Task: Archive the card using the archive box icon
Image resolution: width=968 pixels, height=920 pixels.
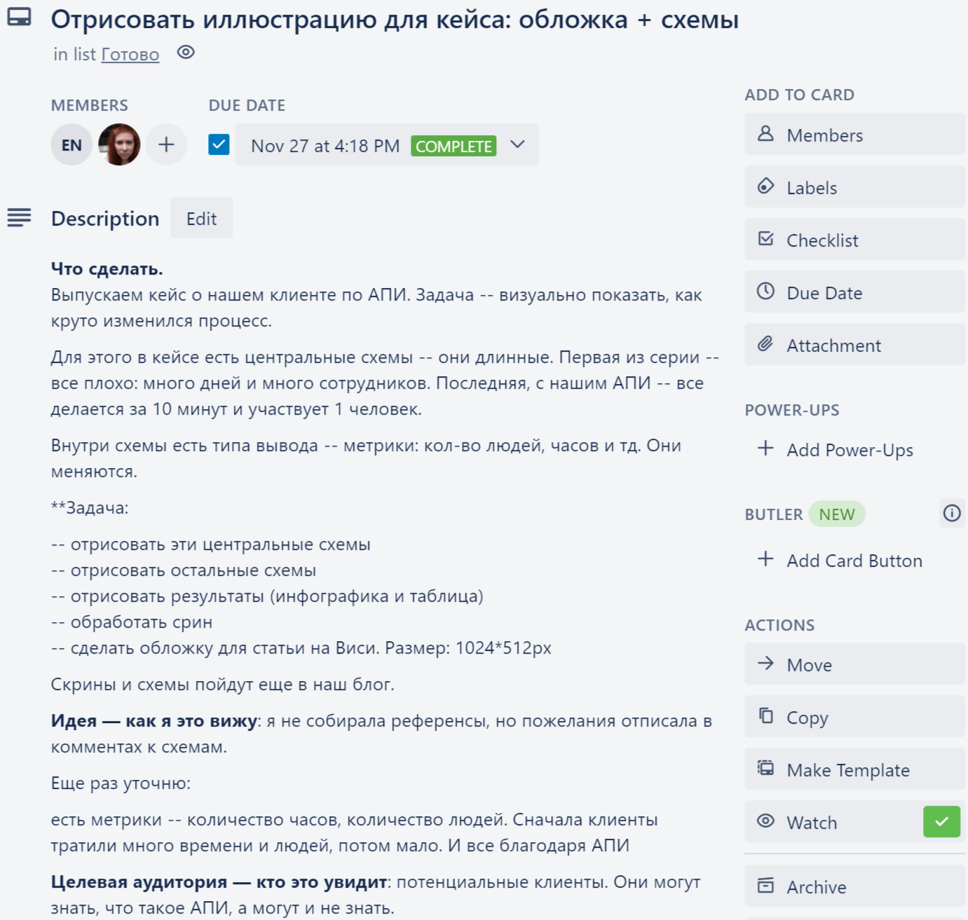Action: (x=766, y=886)
